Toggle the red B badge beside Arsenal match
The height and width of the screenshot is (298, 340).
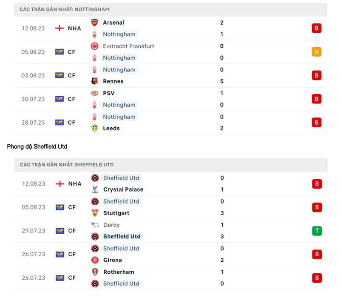click(317, 28)
